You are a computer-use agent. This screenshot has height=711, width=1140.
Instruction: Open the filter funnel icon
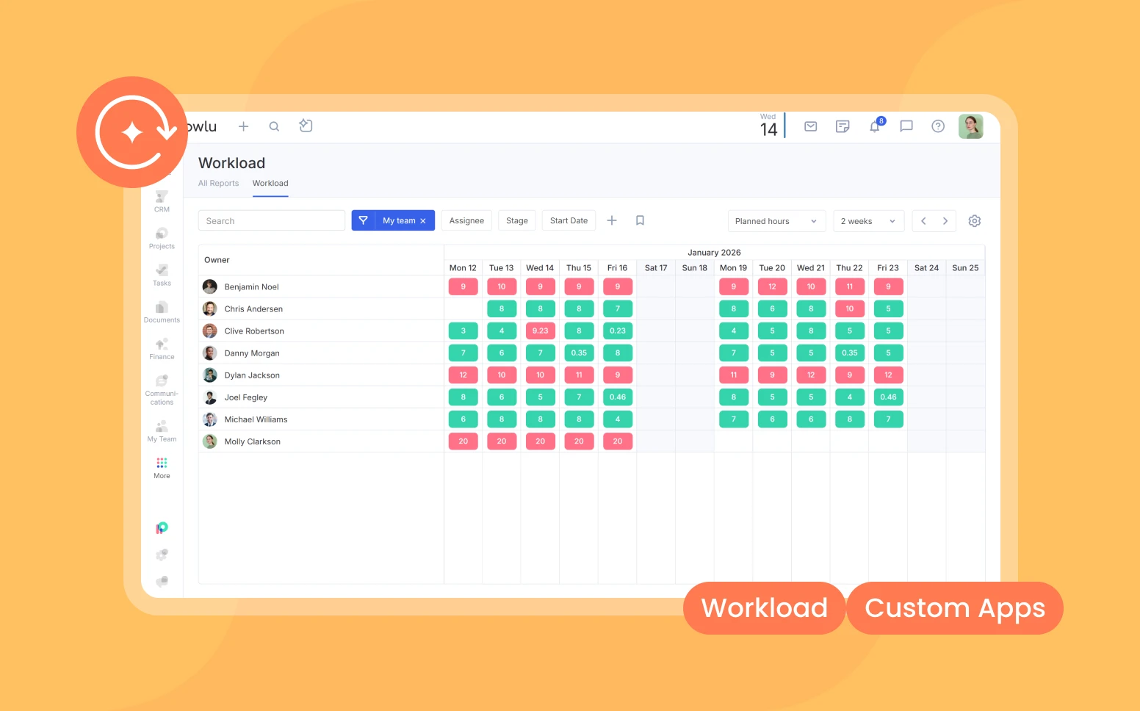[x=363, y=220]
